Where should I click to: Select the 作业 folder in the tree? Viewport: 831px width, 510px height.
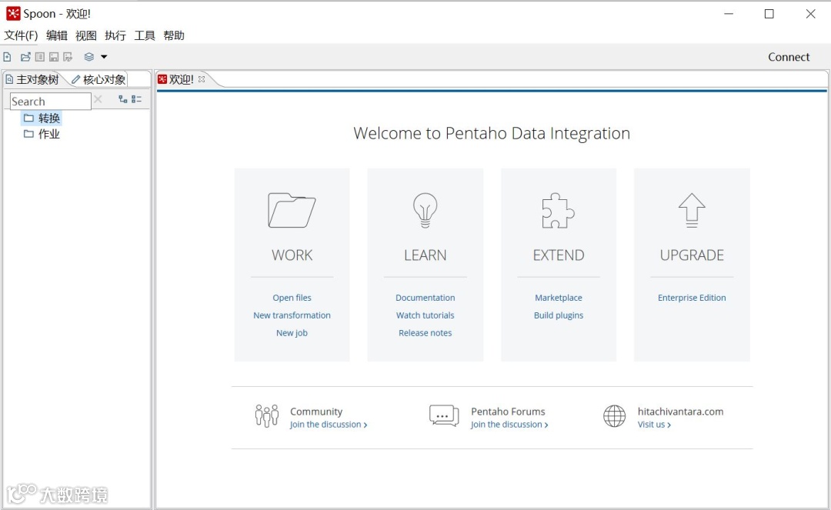tap(42, 134)
